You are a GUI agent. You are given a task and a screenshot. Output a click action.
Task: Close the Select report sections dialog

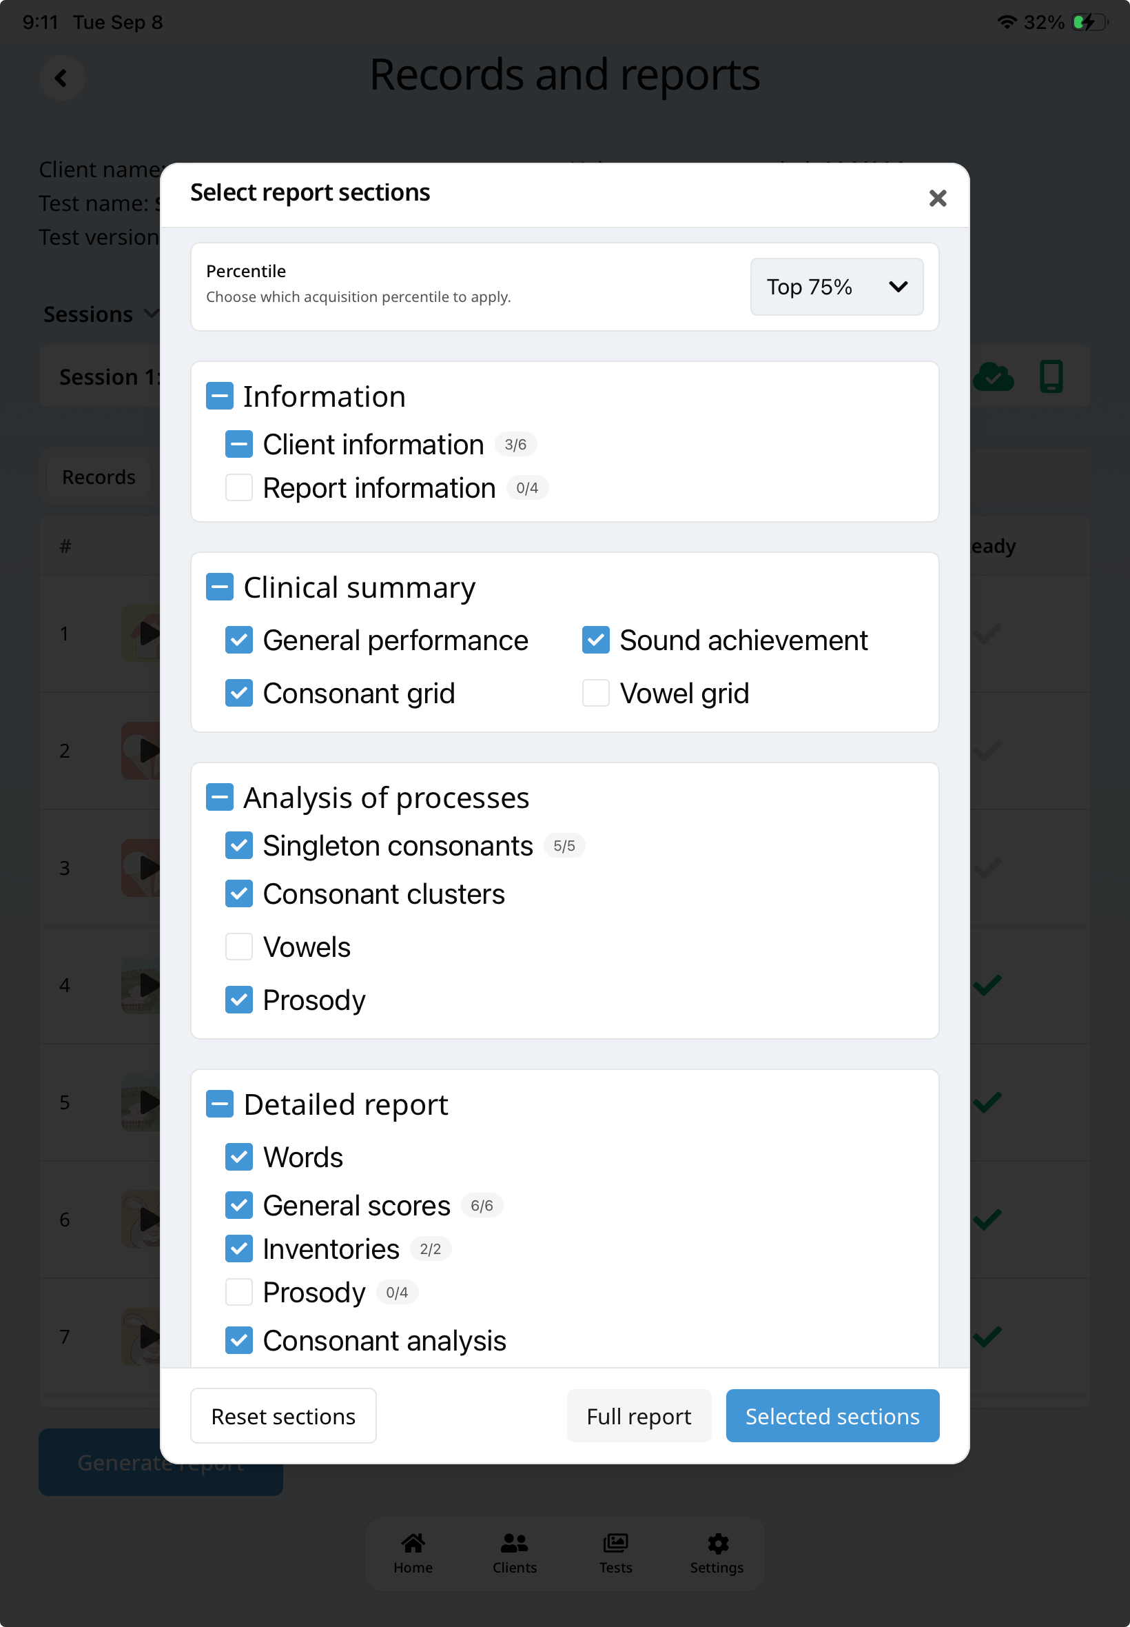[938, 199]
